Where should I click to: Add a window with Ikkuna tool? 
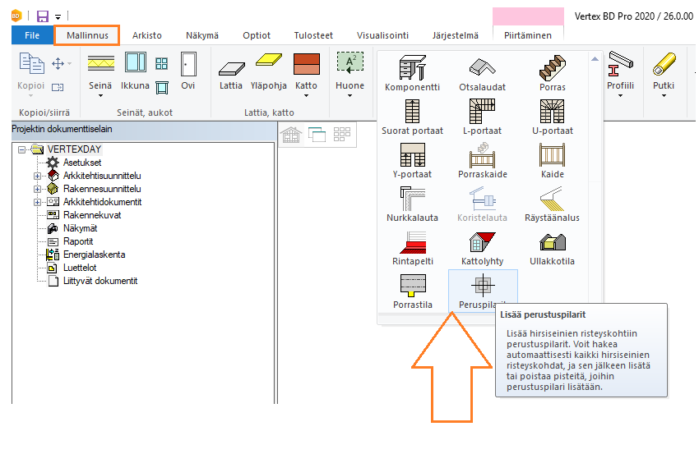click(135, 71)
